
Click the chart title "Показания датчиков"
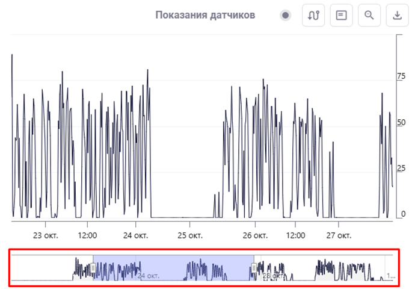pyautogui.click(x=205, y=16)
